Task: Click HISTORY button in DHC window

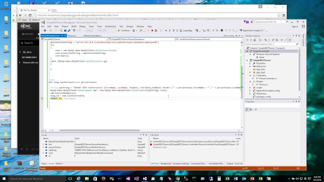Action: 27,34
